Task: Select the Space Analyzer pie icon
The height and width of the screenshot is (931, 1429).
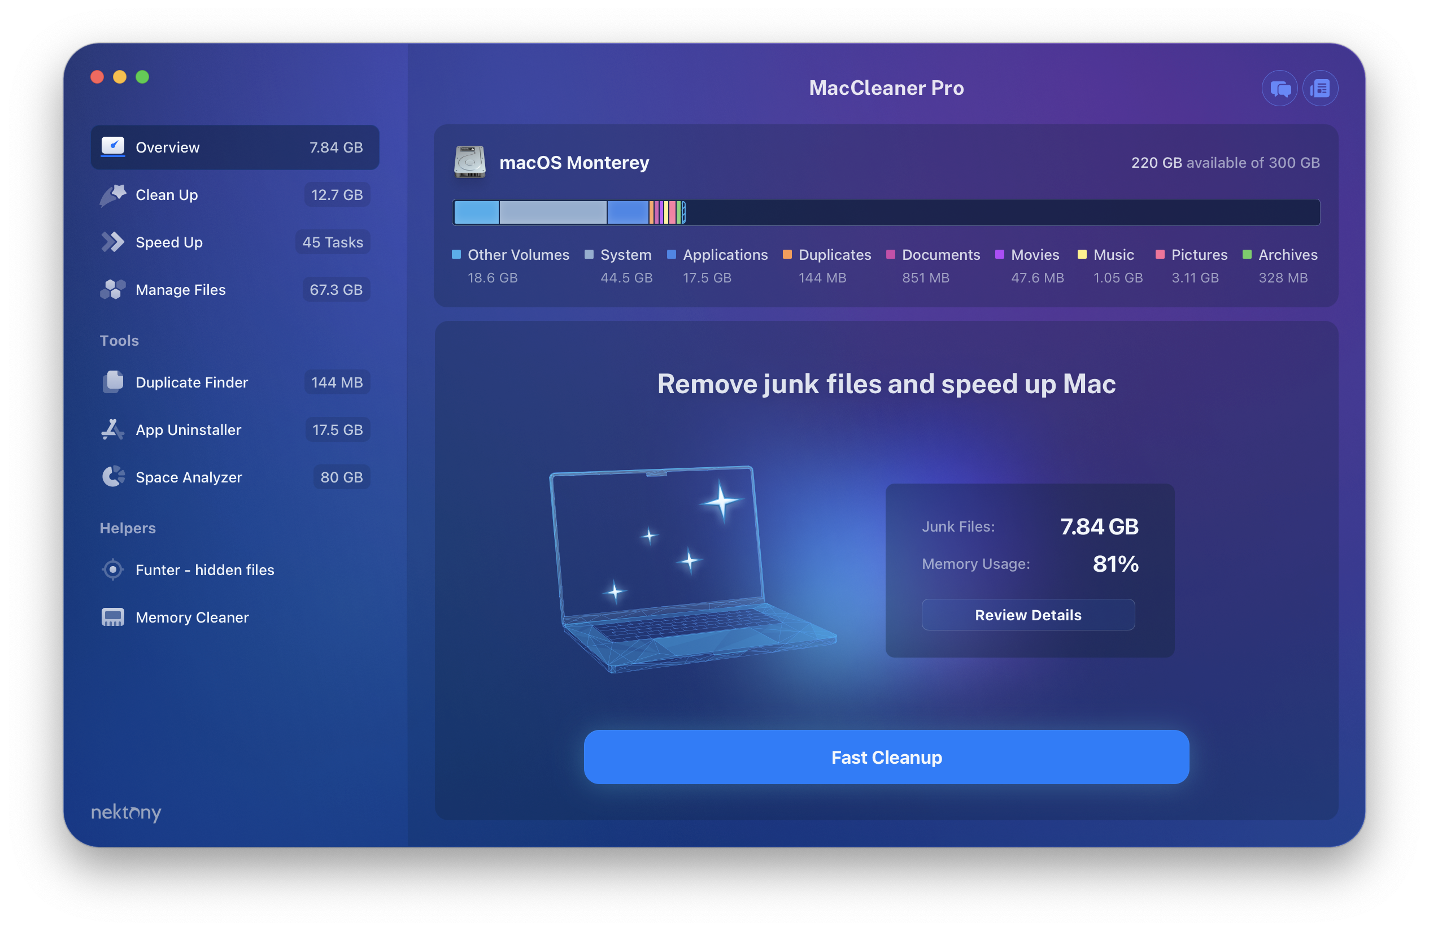Action: pos(113,476)
